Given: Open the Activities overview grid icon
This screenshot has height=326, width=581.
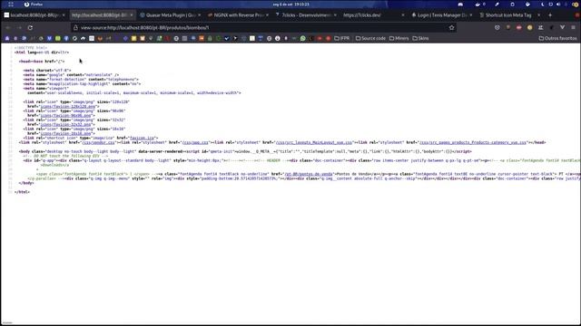Looking at the screenshot, I should click(11, 5).
